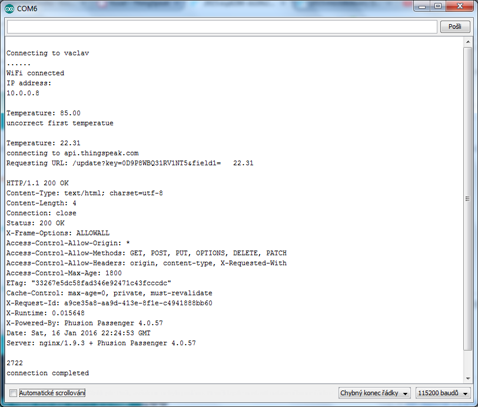Click the 'HTTP/1.1 200 OK' line
The height and width of the screenshot is (407, 478).
point(38,183)
